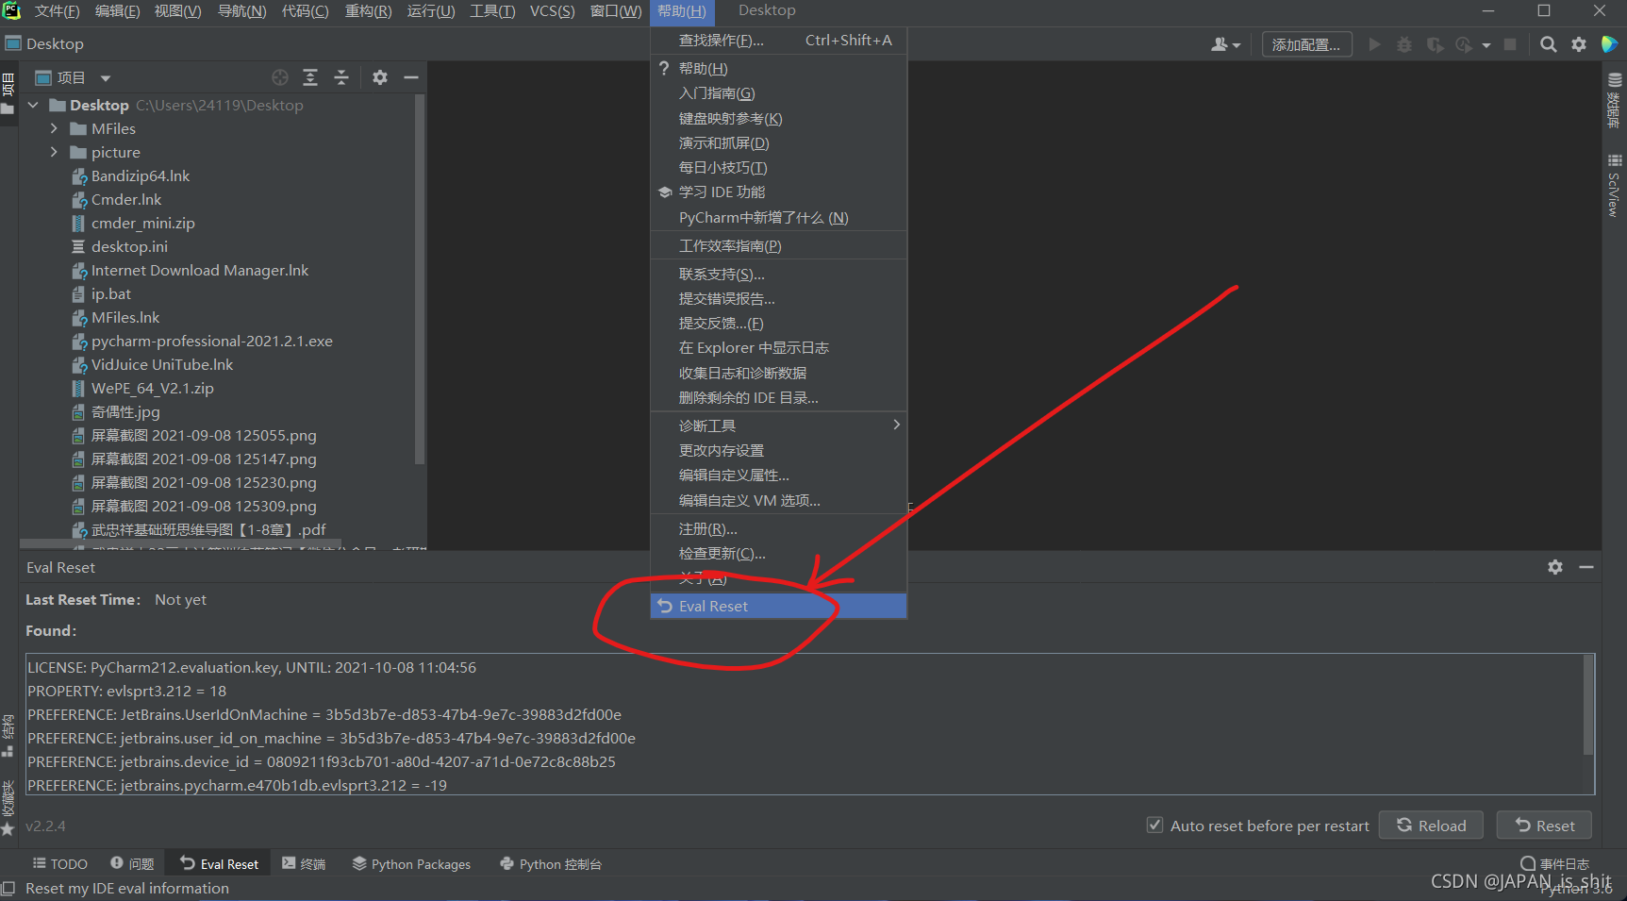Click the expand all icon in Project panel
Image resolution: width=1627 pixels, height=901 pixels.
[310, 77]
